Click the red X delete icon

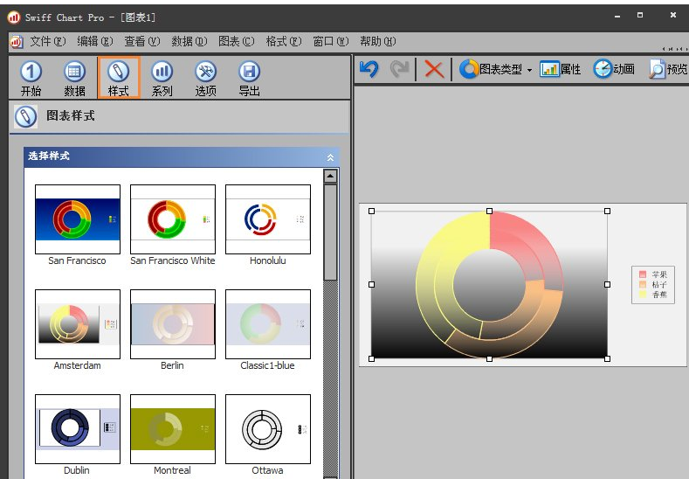pos(434,69)
